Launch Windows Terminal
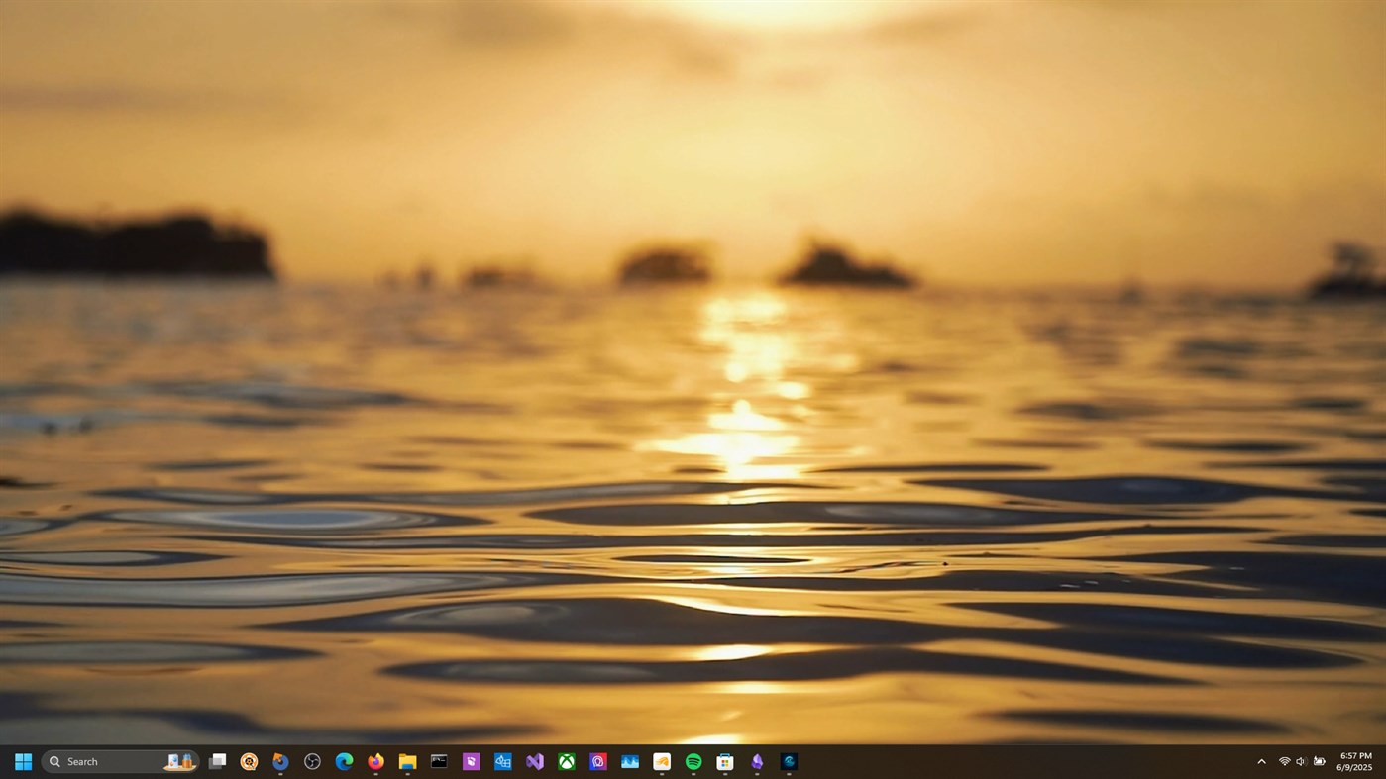Screen dimensions: 1386x779 tap(438, 761)
